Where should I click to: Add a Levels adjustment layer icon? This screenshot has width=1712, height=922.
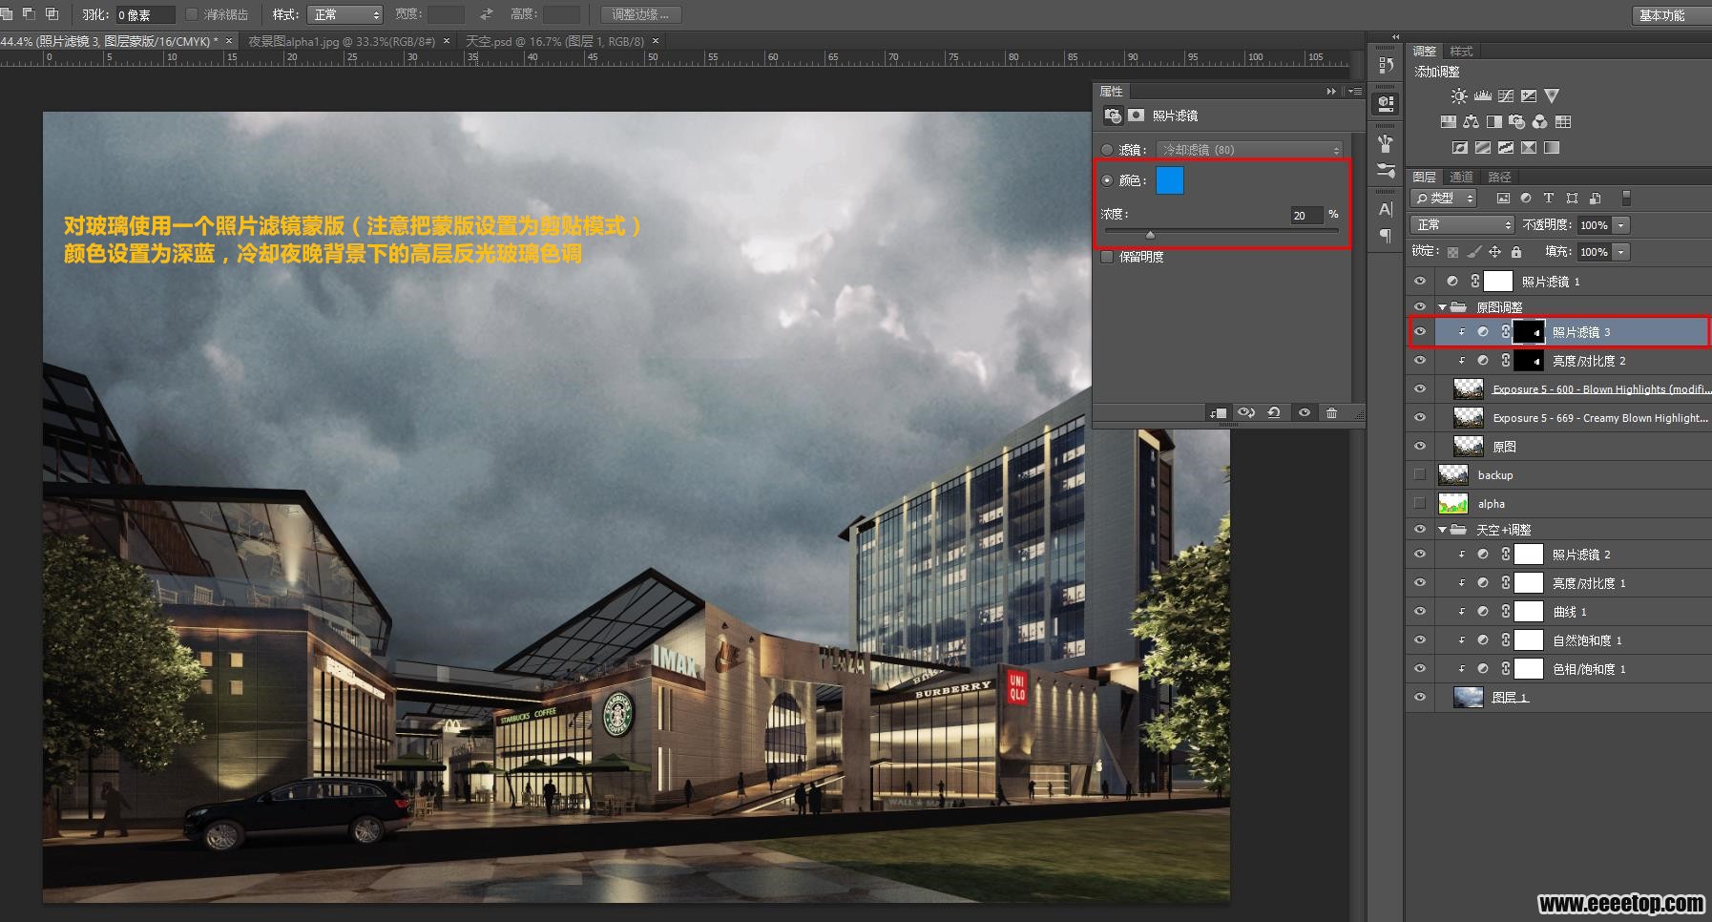(1482, 95)
